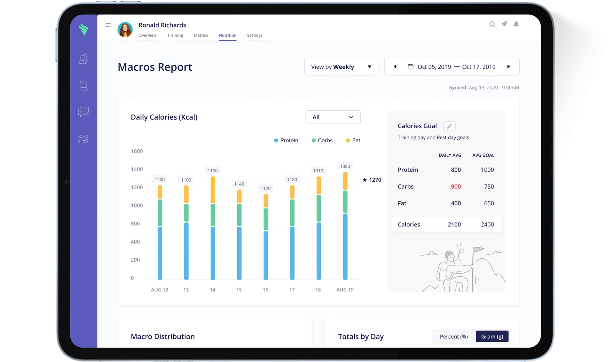The height and width of the screenshot is (362, 614).
Task: Click the green logo icon in sidebar
Action: pos(83,30)
